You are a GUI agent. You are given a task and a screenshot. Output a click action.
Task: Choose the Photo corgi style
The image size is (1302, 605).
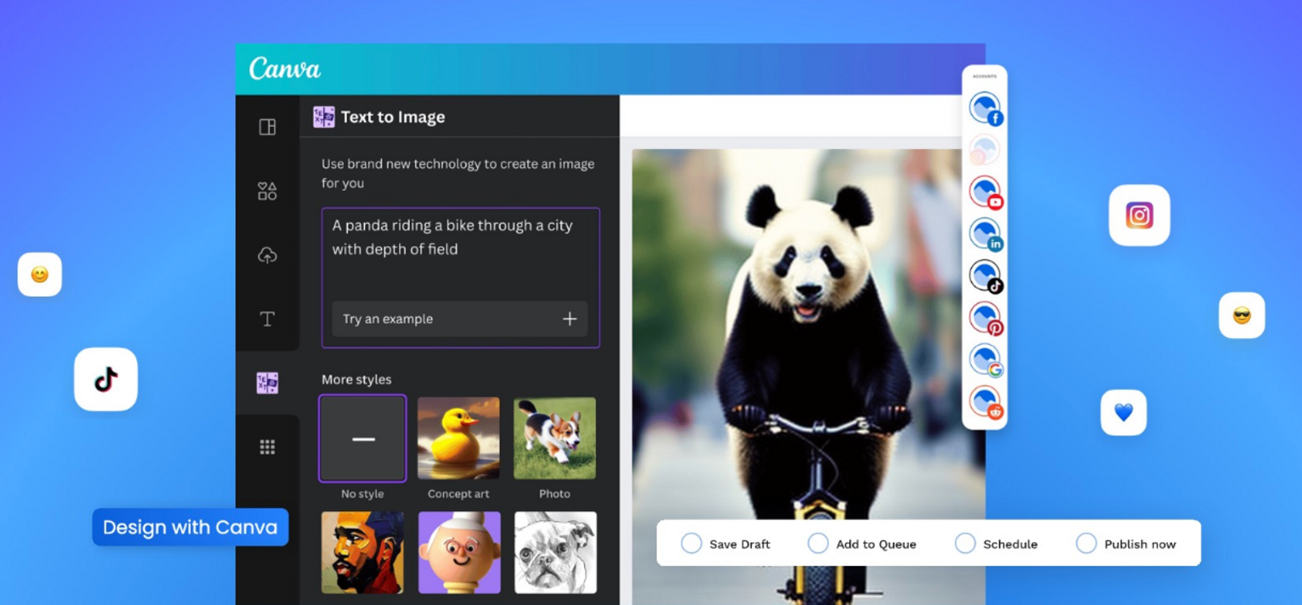(555, 438)
